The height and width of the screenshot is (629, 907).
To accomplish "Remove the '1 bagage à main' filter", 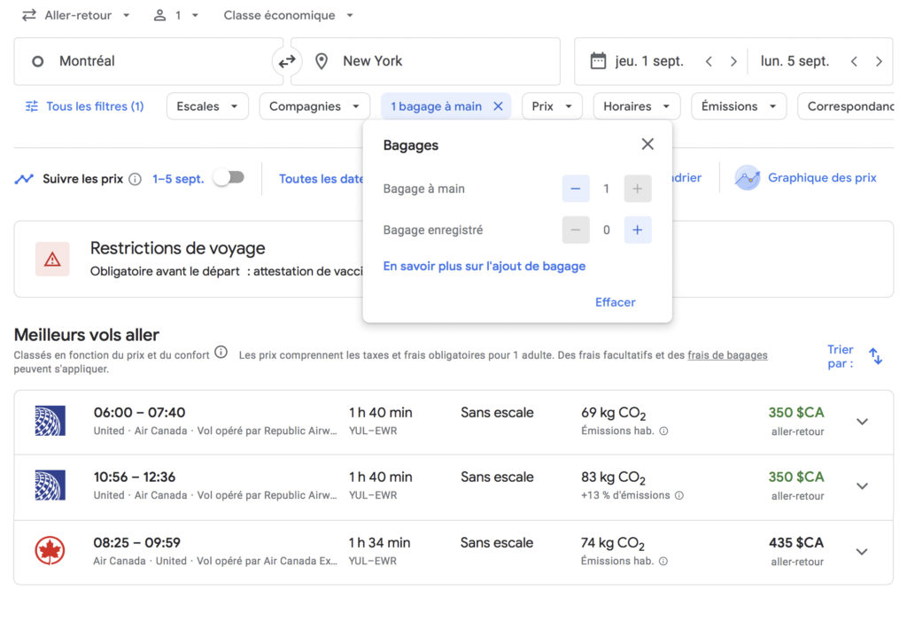I will click(498, 106).
